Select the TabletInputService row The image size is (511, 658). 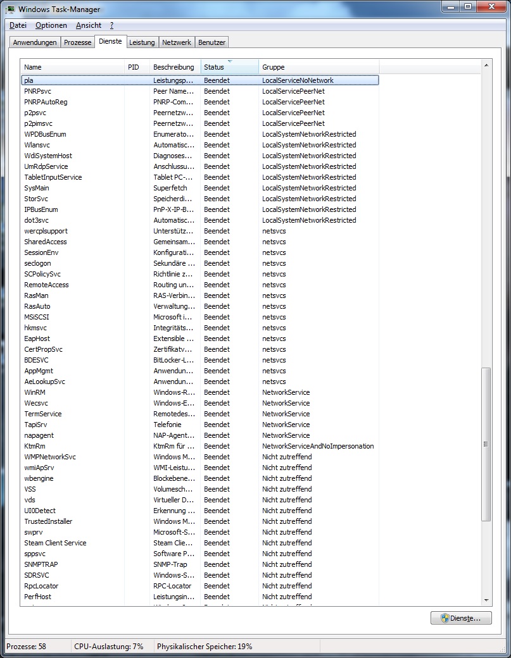pyautogui.click(x=200, y=177)
